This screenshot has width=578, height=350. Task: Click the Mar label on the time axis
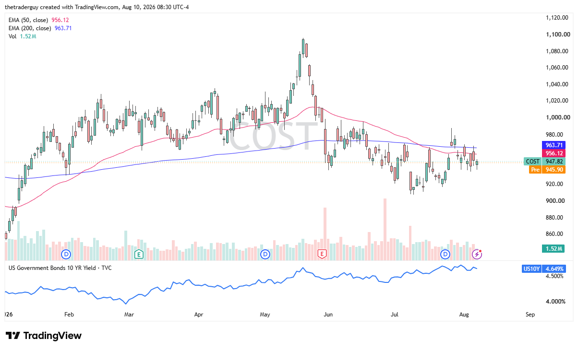tap(129, 315)
